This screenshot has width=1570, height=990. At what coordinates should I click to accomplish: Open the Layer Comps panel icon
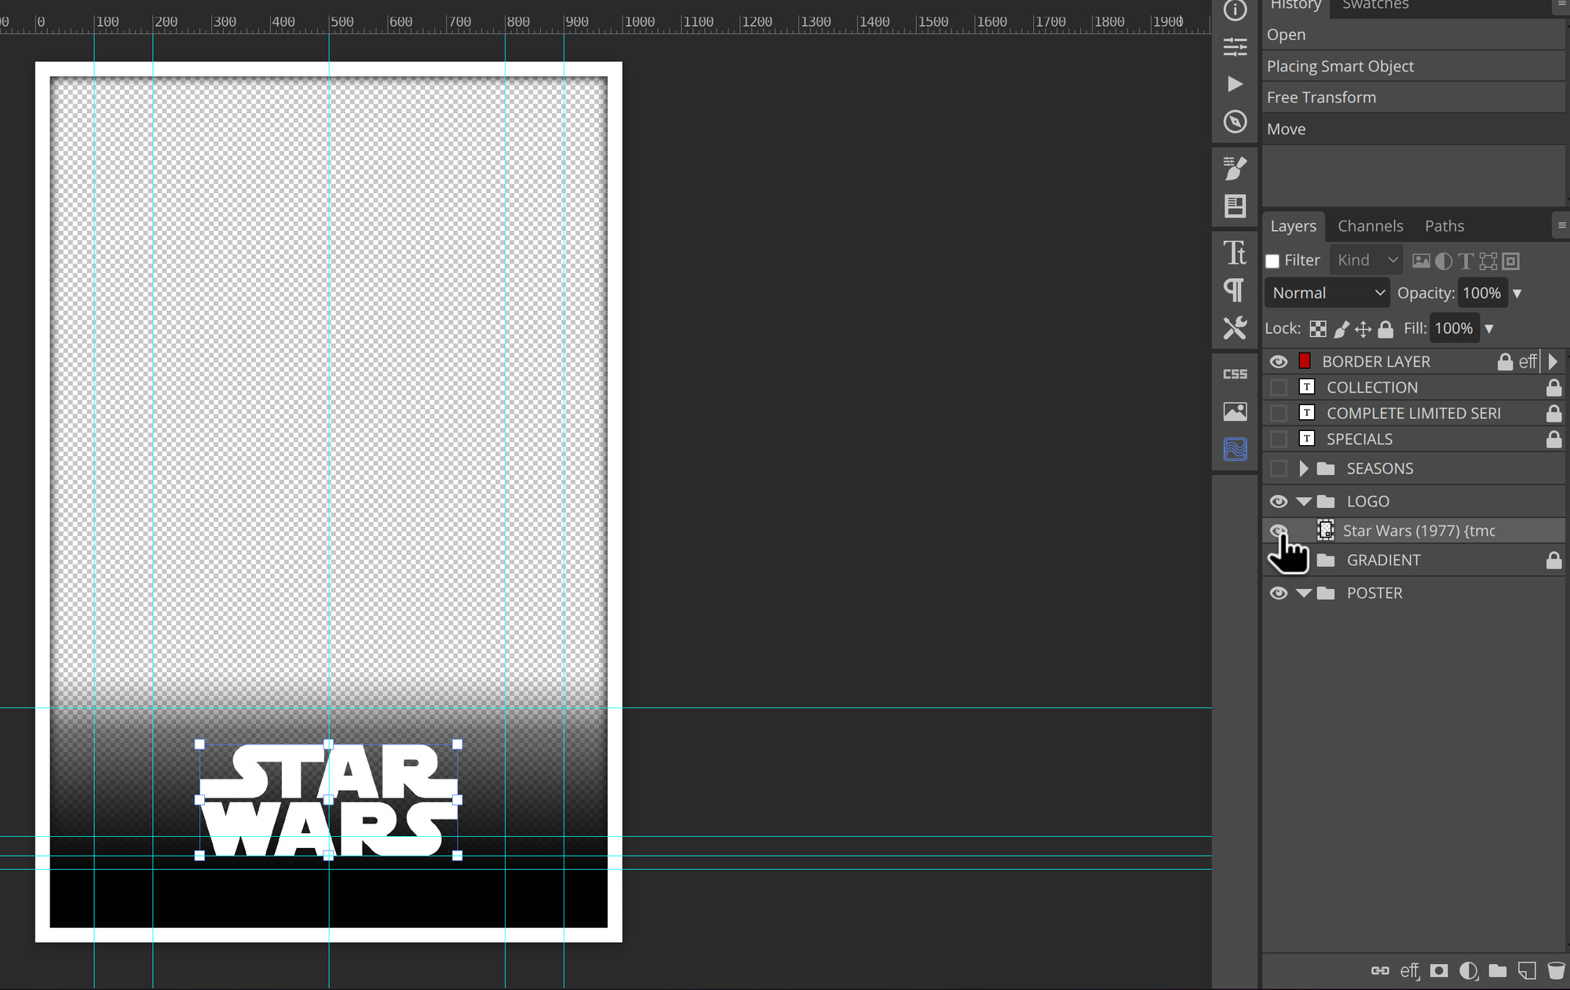coord(1235,206)
